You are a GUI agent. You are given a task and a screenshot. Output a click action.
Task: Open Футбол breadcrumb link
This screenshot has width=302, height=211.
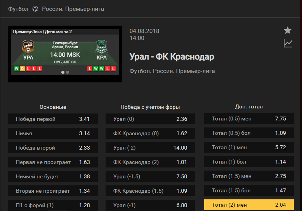point(18,9)
